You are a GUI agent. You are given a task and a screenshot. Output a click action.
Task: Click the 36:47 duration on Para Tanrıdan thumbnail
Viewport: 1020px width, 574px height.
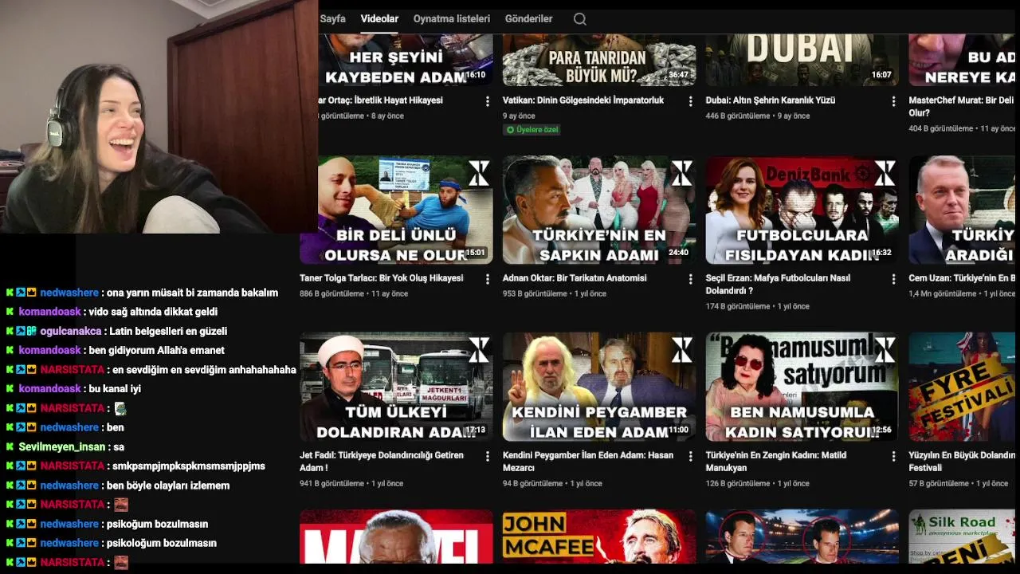tap(678, 75)
